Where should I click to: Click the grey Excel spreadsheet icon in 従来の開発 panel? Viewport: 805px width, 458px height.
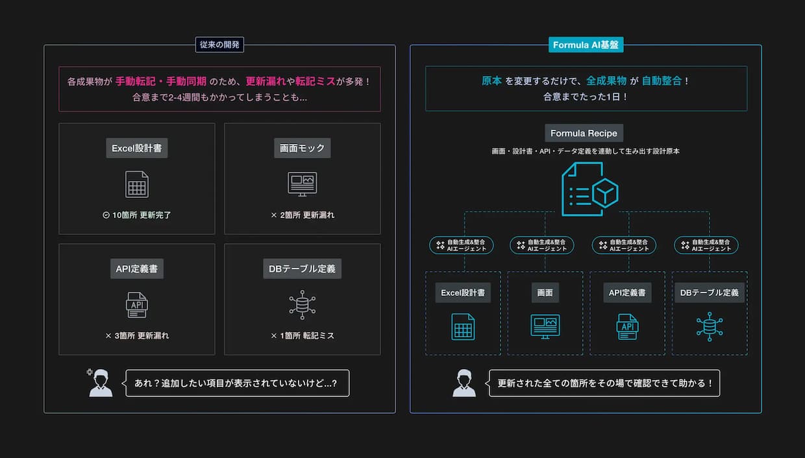tap(137, 184)
